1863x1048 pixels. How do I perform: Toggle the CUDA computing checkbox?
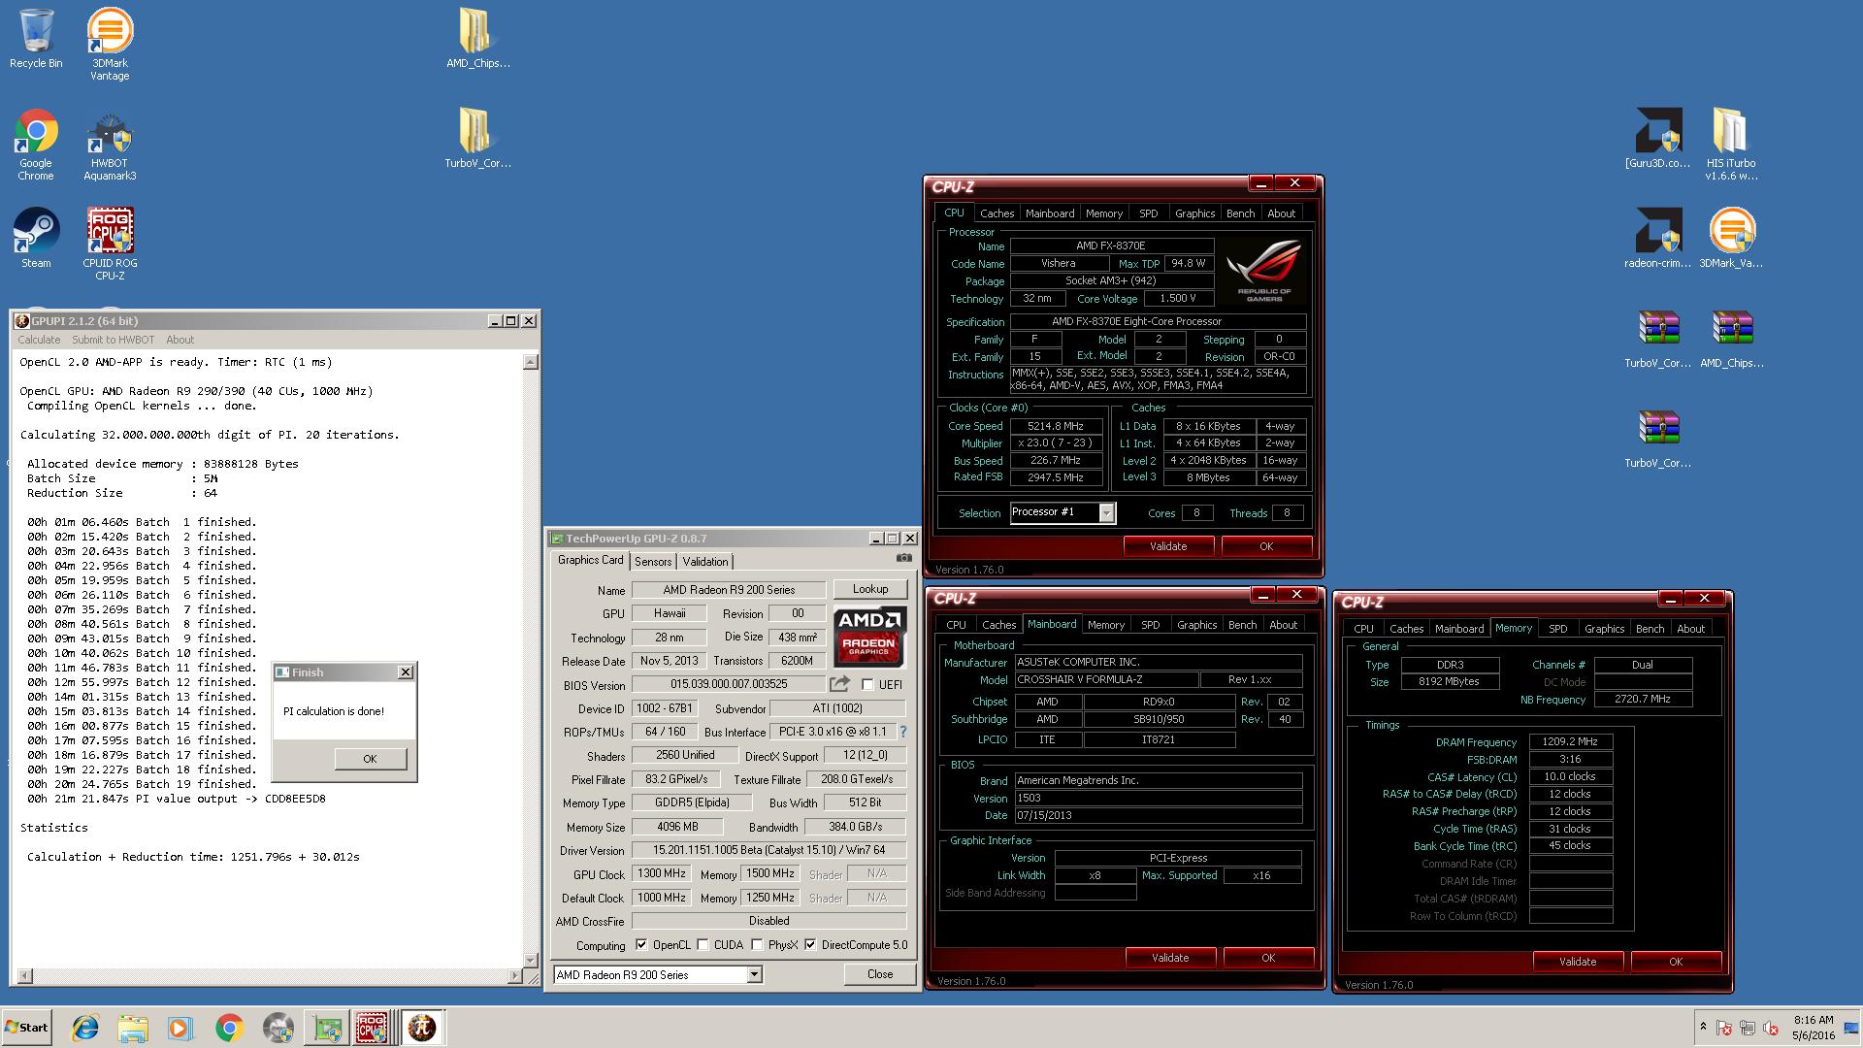point(703,945)
